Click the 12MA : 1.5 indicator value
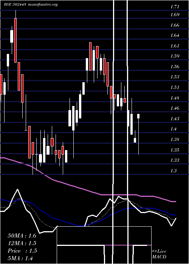 [22, 243]
